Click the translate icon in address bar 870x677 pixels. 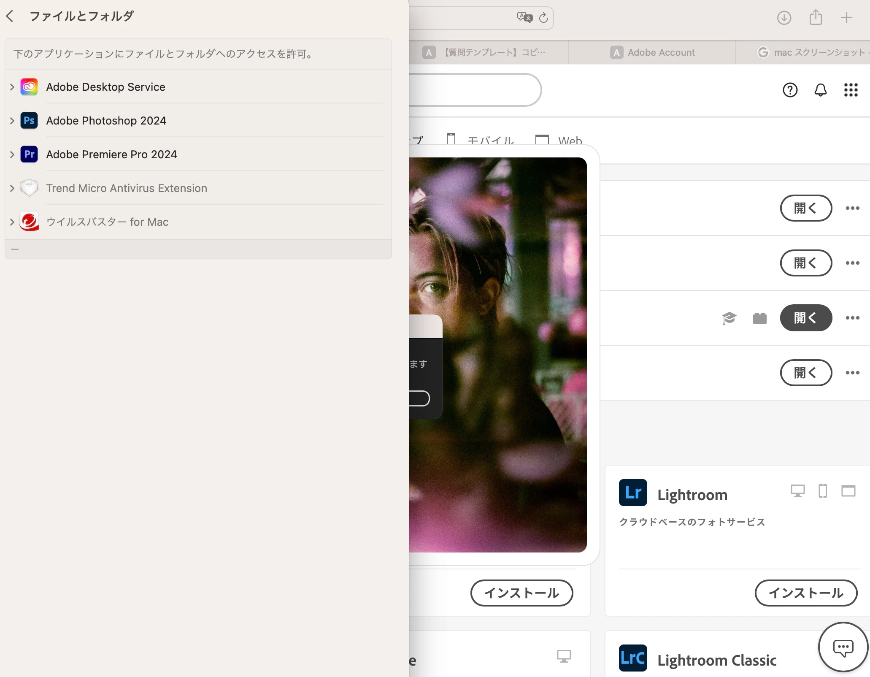coord(524,17)
